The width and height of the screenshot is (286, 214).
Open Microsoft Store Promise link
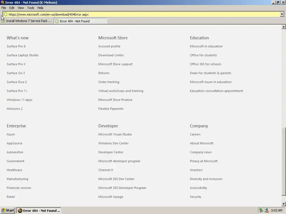coord(115,100)
